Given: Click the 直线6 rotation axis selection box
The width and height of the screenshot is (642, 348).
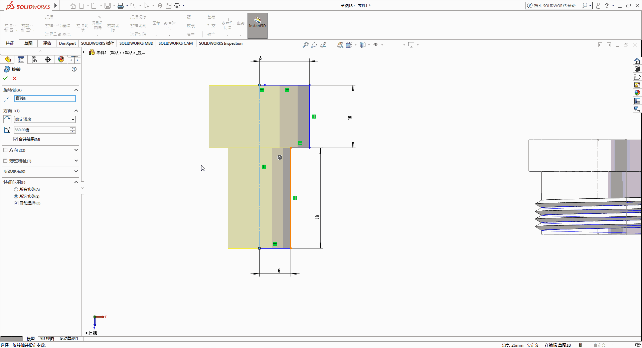Looking at the screenshot, I should pos(45,99).
